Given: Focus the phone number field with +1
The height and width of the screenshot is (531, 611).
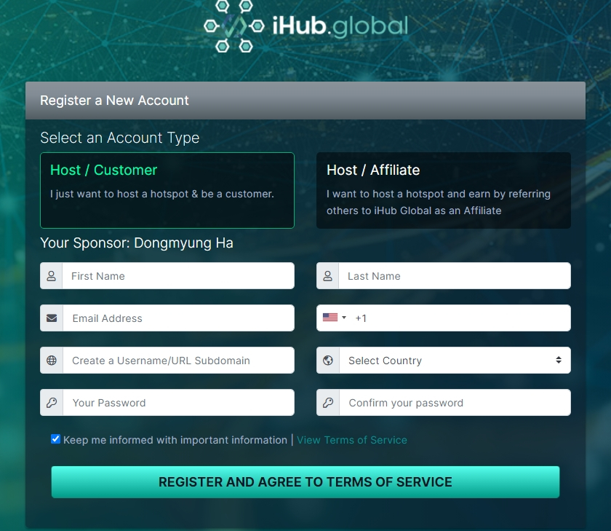Looking at the screenshot, I should tap(460, 318).
